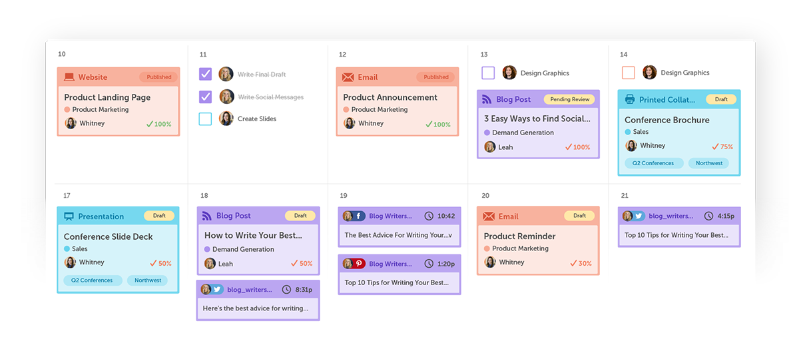Open the Conference Brochure title
Screen dimensions: 799x355
pos(666,120)
